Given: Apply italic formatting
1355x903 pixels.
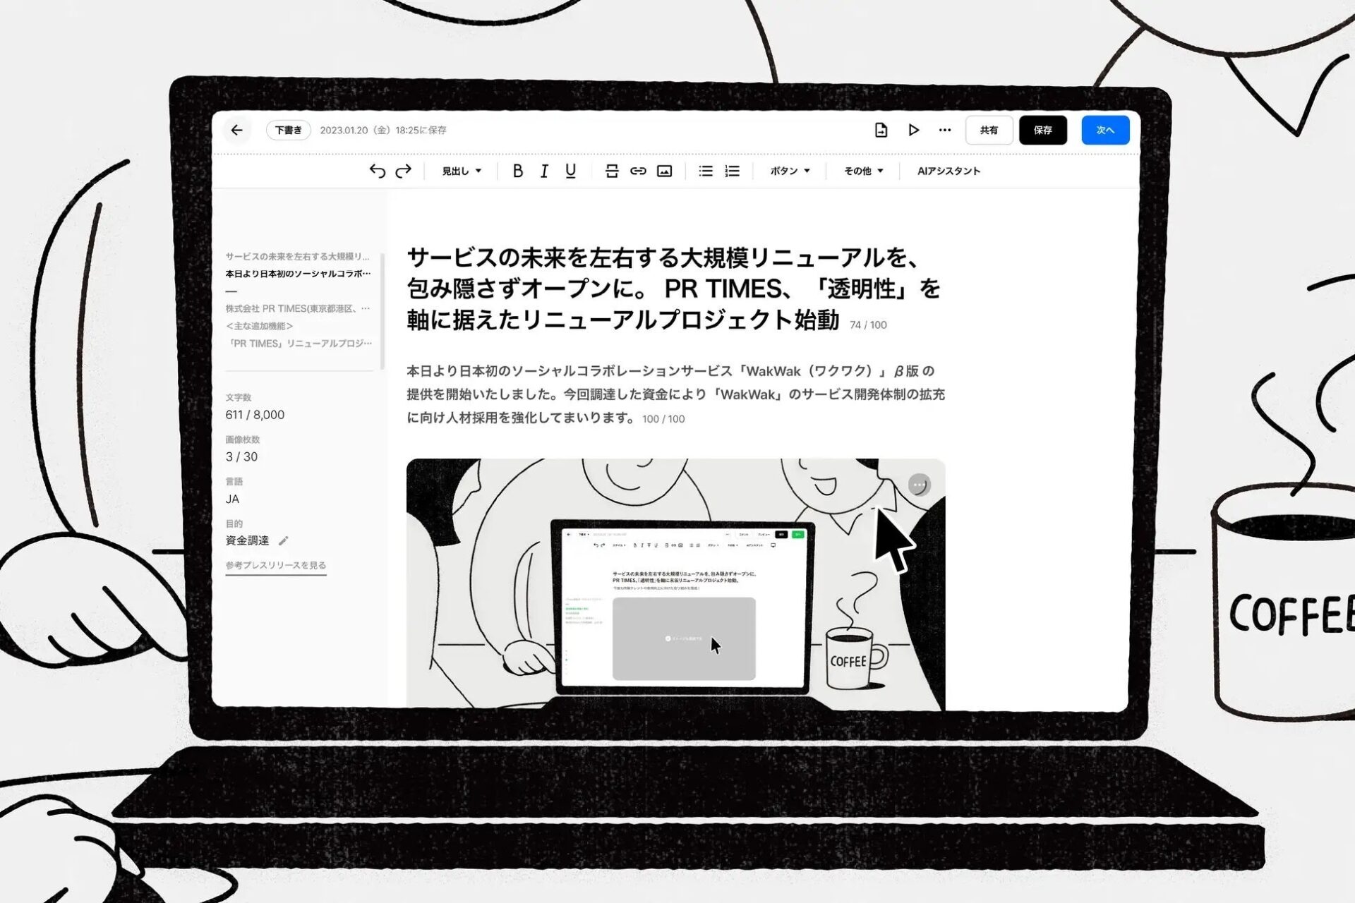Looking at the screenshot, I should 543,170.
